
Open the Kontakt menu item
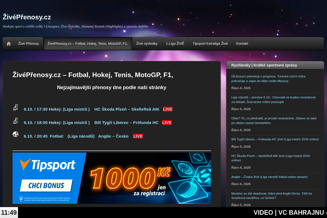tap(242, 44)
